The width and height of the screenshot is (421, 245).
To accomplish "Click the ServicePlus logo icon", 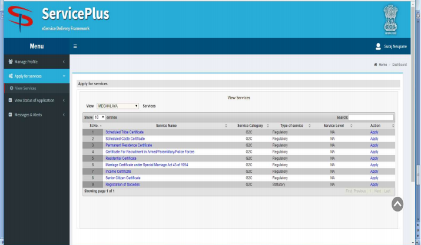I will point(21,19).
